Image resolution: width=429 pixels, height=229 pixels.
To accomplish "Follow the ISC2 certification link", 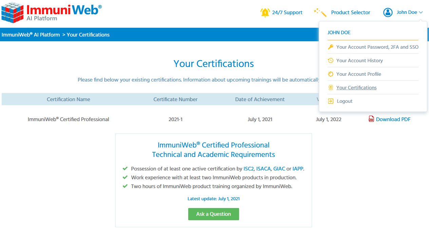I will [x=249, y=168].
